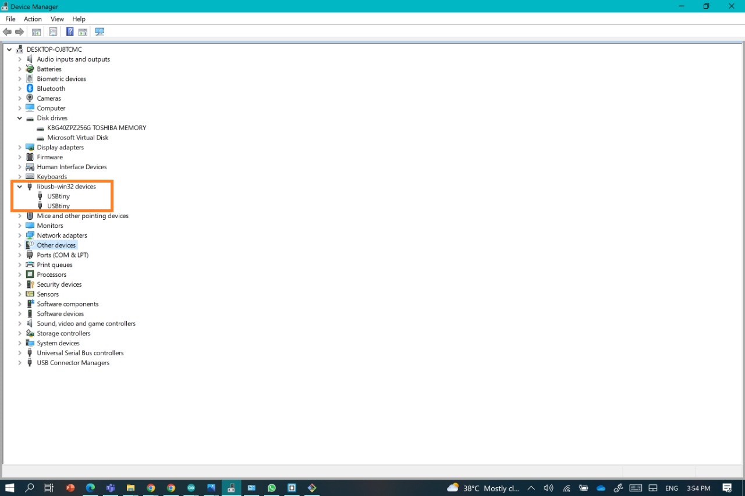The image size is (745, 496).
Task: Click the blue question mark Help toolbar icon
Action: [x=70, y=32]
